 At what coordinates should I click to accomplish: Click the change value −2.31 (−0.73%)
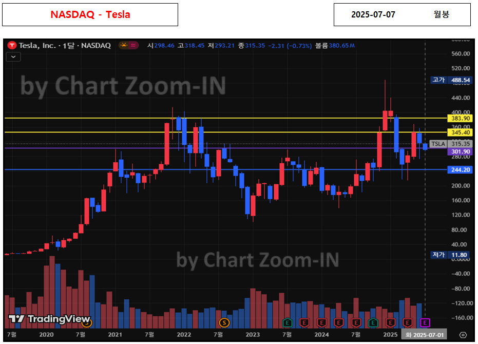pyautogui.click(x=290, y=46)
